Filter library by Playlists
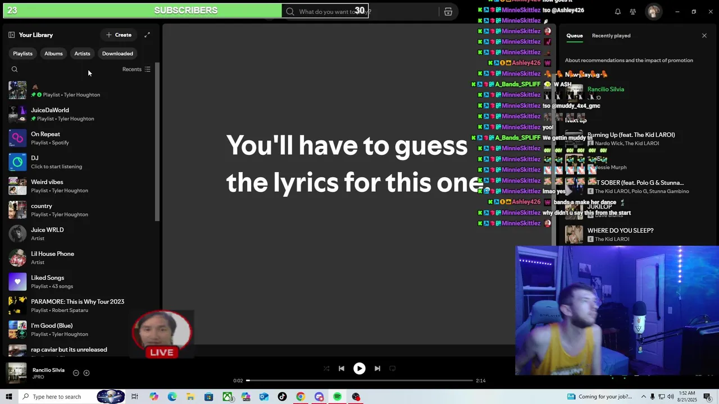 (22, 53)
